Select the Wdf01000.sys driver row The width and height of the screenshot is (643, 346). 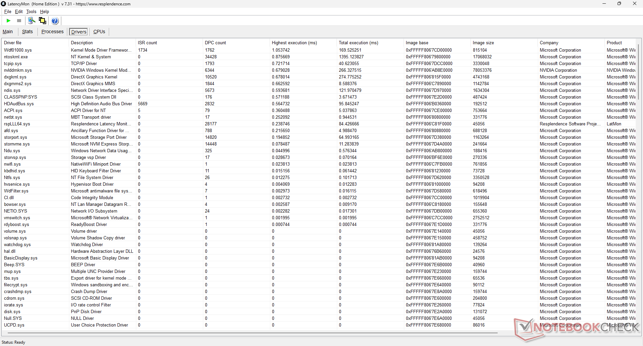(319, 50)
